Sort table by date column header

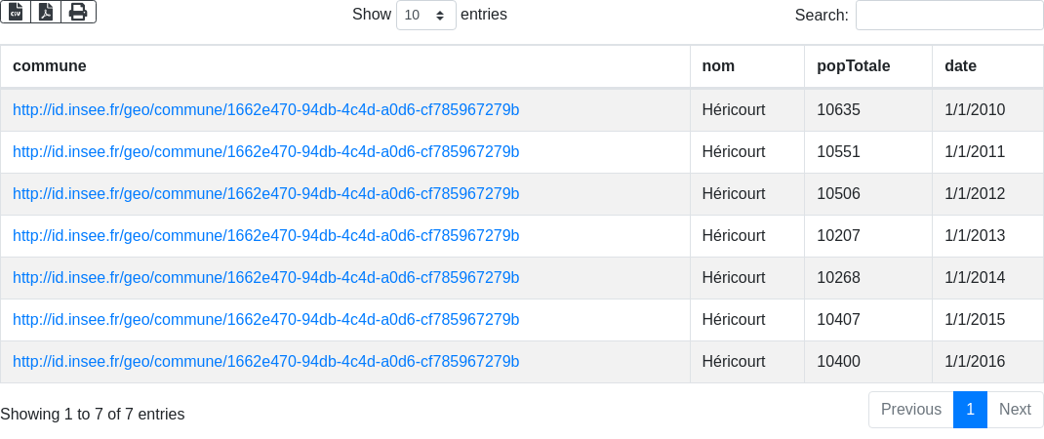(x=988, y=66)
